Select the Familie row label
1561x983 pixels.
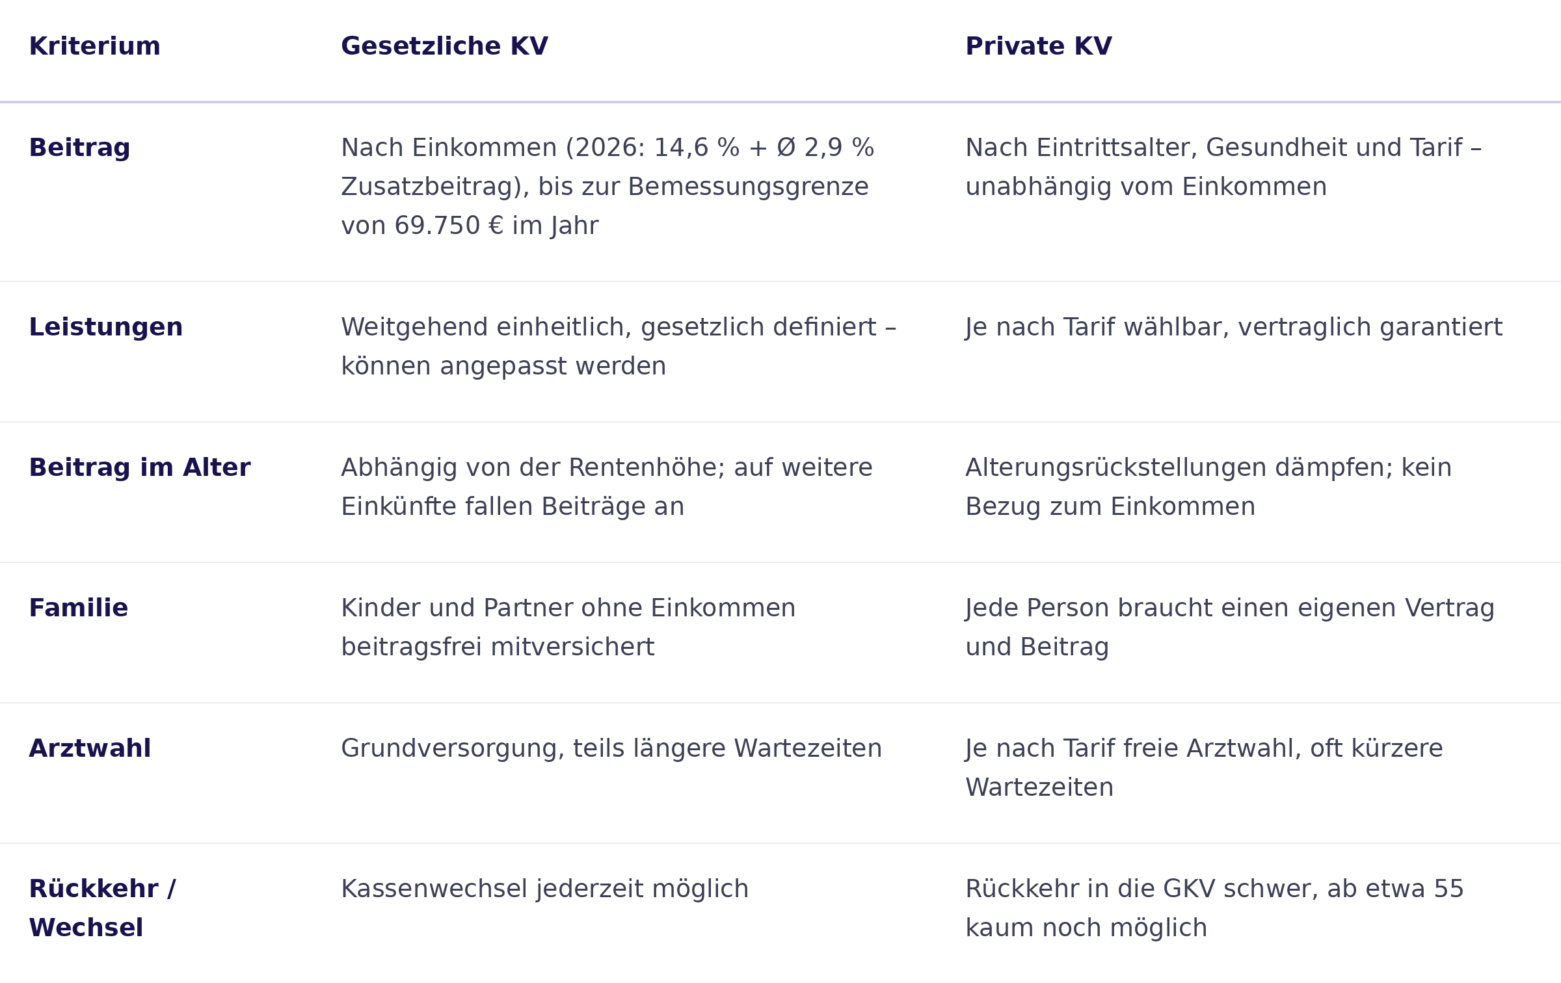point(79,608)
